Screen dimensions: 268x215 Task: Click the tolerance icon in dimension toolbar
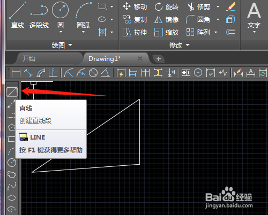click(x=186, y=73)
